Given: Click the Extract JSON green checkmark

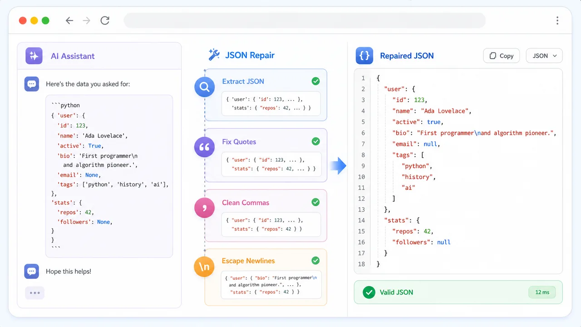Looking at the screenshot, I should (315, 81).
